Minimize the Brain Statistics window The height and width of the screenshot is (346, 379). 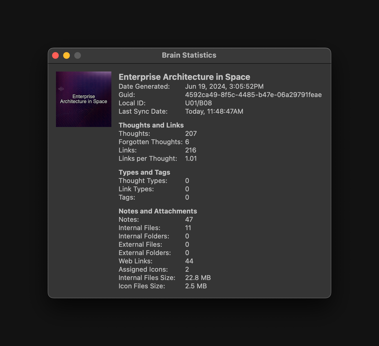click(x=66, y=55)
